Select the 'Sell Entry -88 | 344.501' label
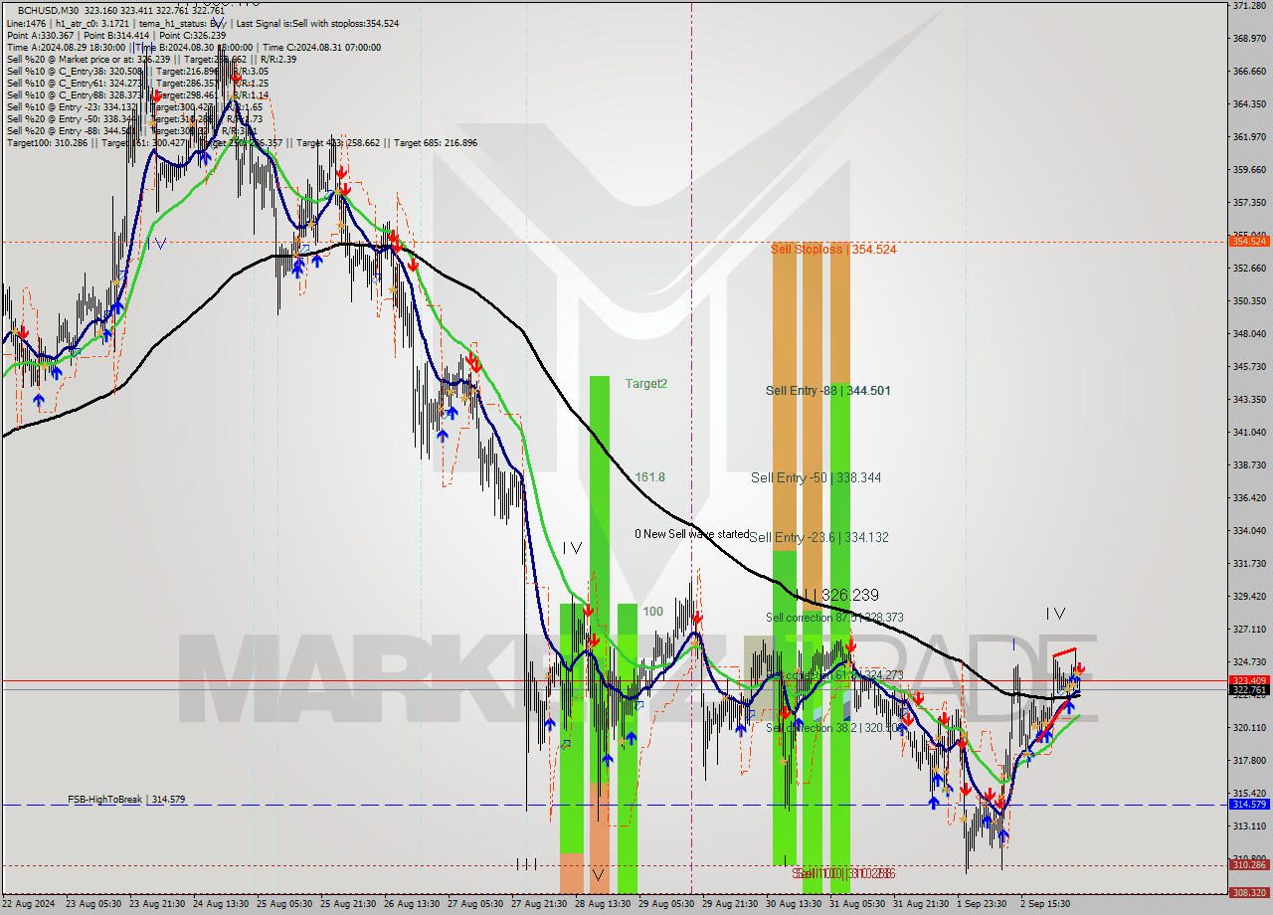This screenshot has height=915, width=1273. pyautogui.click(x=827, y=391)
